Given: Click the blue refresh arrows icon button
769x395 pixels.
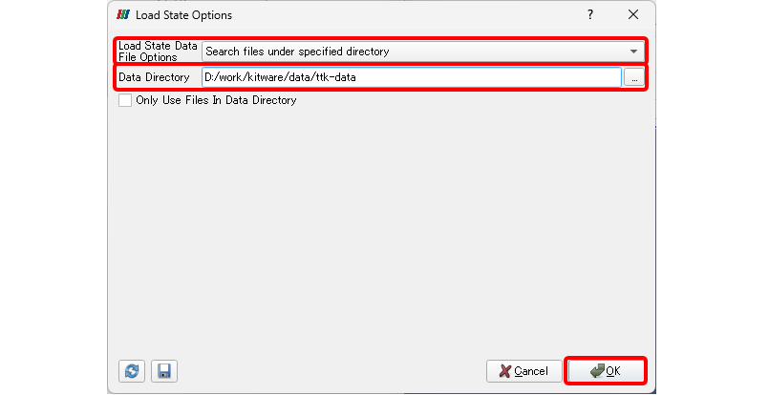Looking at the screenshot, I should (x=131, y=370).
